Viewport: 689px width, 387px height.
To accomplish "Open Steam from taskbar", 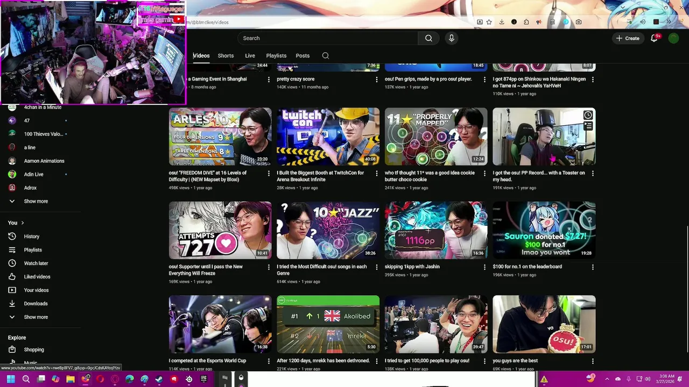I will [159, 379].
